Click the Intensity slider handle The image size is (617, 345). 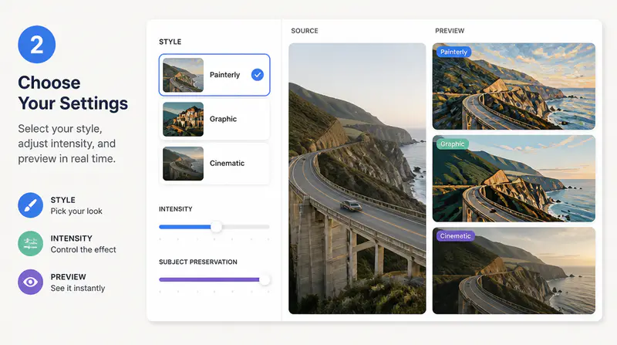tap(216, 227)
